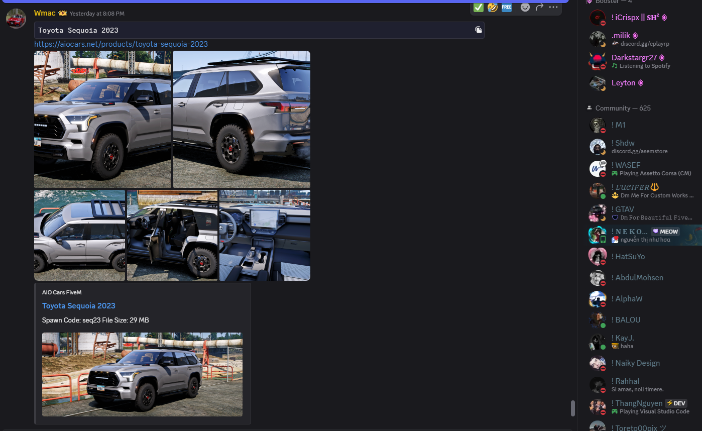This screenshot has width=702, height=431.
Task: Open ! WASEF's avatar
Action: 598,169
